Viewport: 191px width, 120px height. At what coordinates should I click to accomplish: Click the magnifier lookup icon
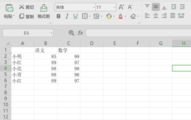(x=71, y=33)
